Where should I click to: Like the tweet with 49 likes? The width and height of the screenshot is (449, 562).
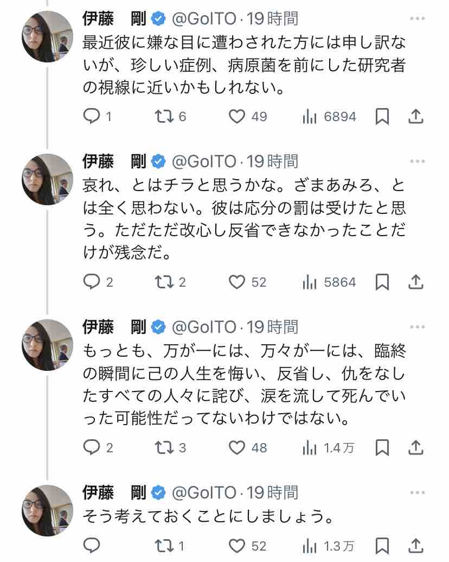click(x=236, y=116)
